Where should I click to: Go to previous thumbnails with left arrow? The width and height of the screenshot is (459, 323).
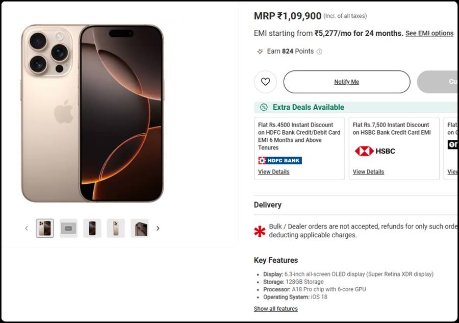[x=27, y=228]
